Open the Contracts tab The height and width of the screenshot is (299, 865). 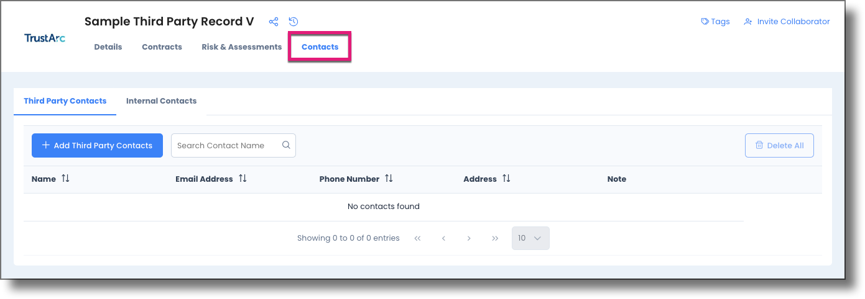click(x=162, y=47)
